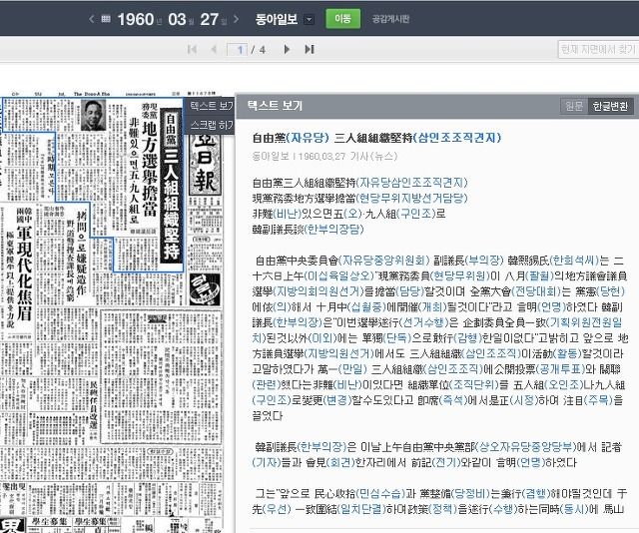Screen dimensions: 639x533
Task: Click the 地方選擧擔當 headline in newspaper
Action: pyautogui.click(x=149, y=169)
